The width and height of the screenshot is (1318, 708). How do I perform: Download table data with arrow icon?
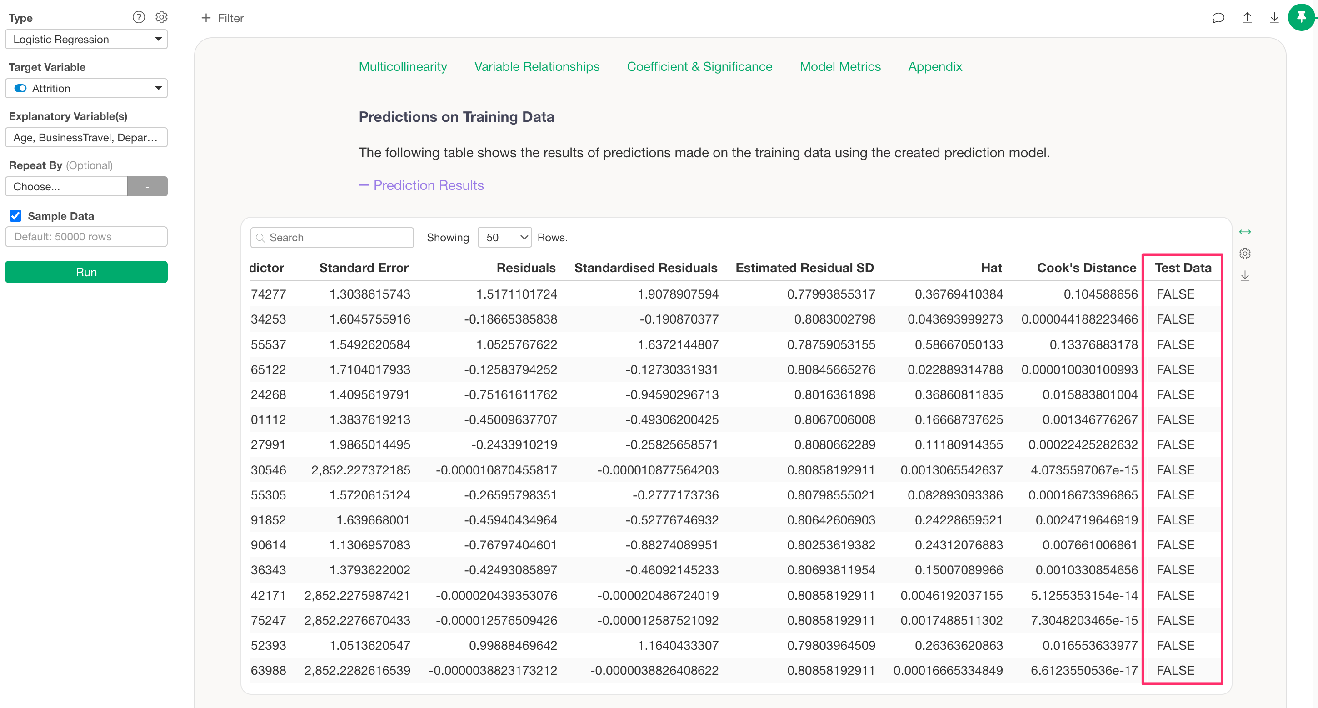coord(1245,276)
